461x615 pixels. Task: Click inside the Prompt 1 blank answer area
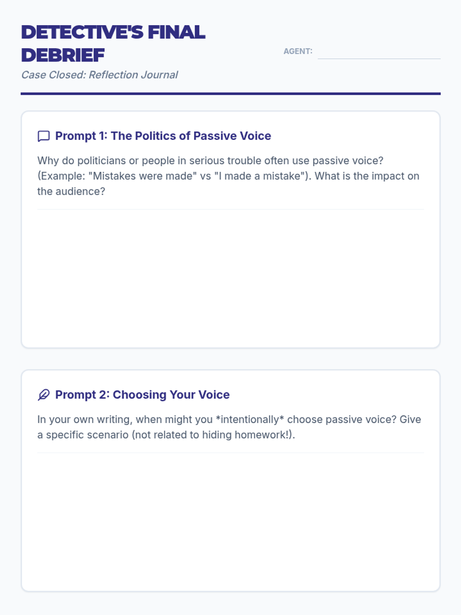pos(230,277)
